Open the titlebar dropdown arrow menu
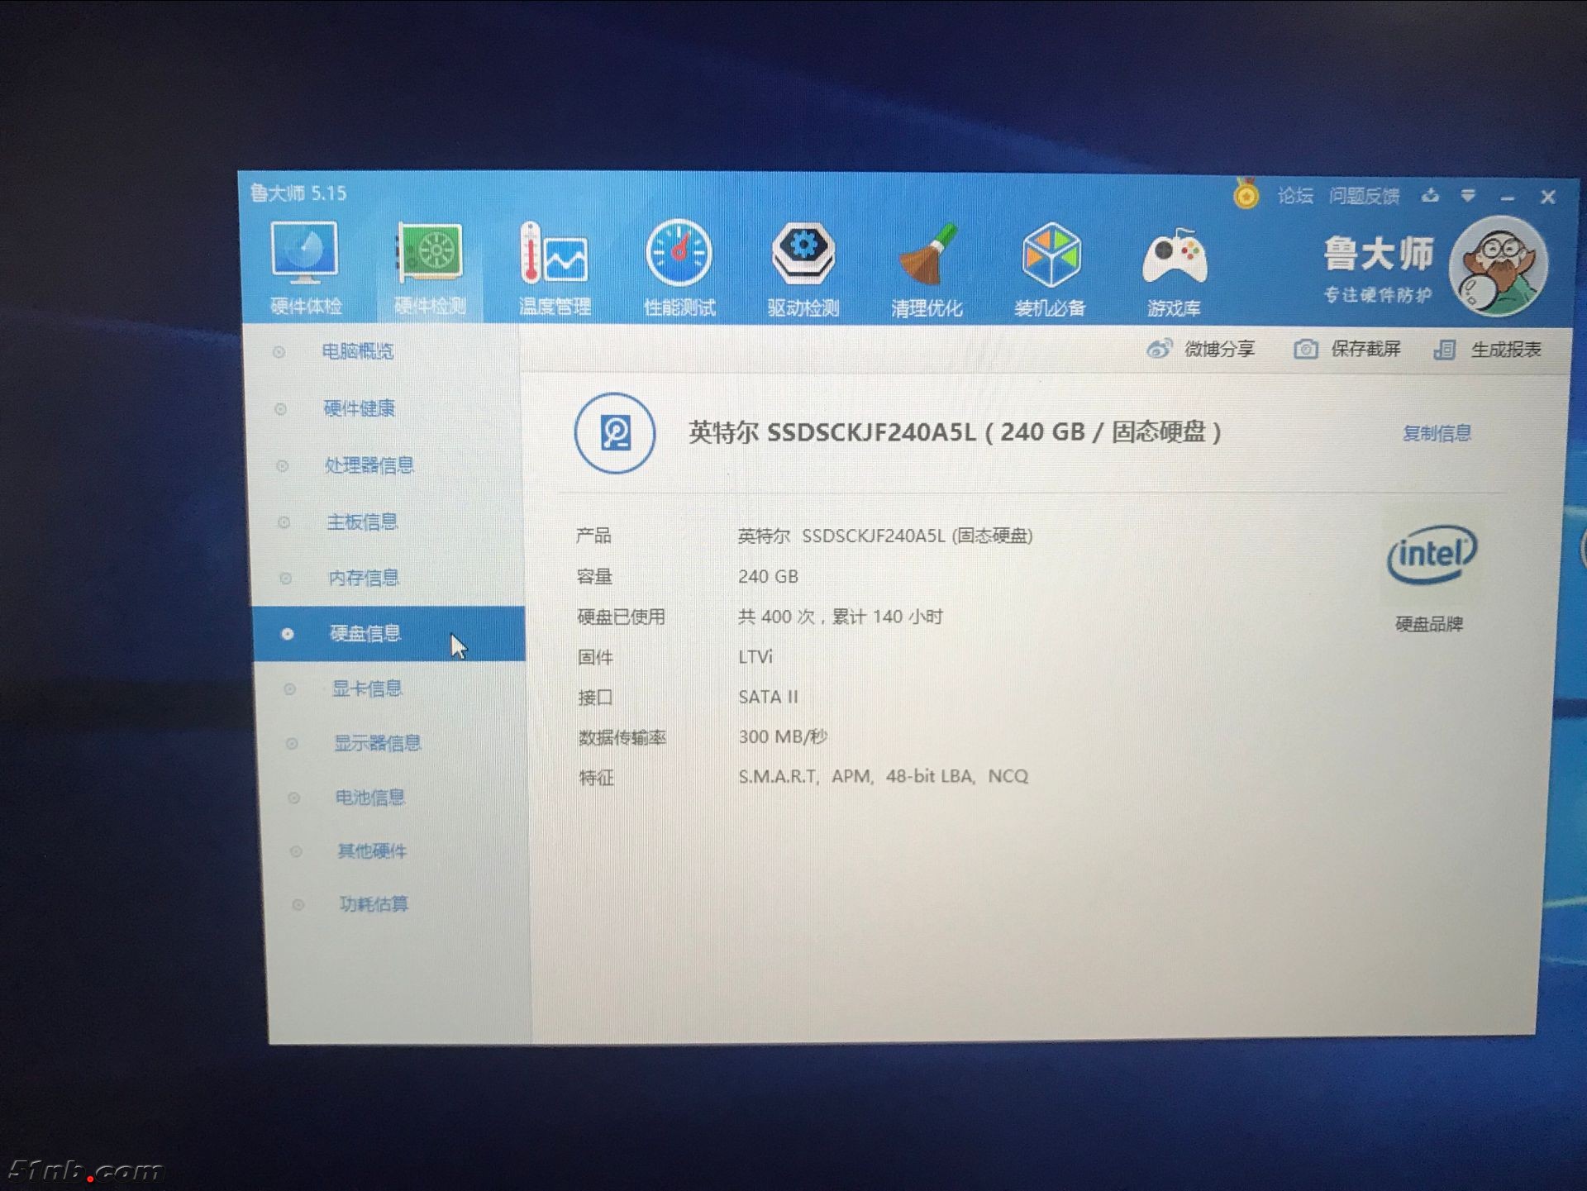 (1470, 197)
